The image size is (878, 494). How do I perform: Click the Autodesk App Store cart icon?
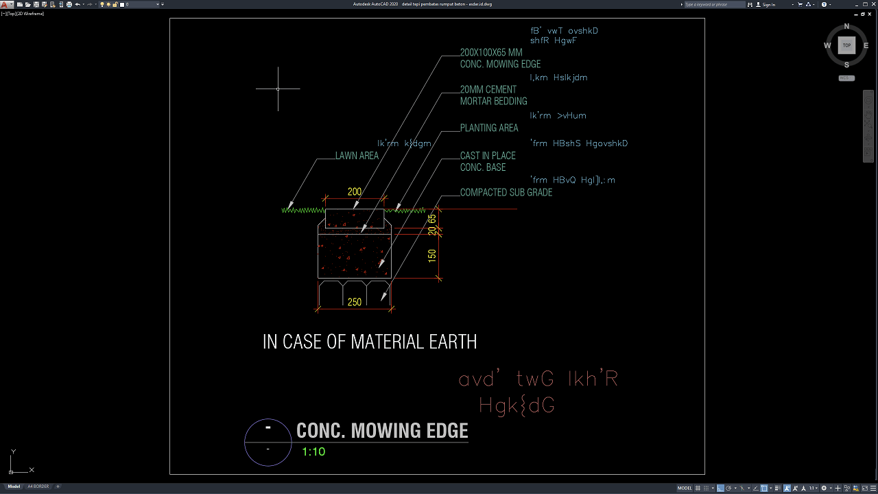click(800, 4)
